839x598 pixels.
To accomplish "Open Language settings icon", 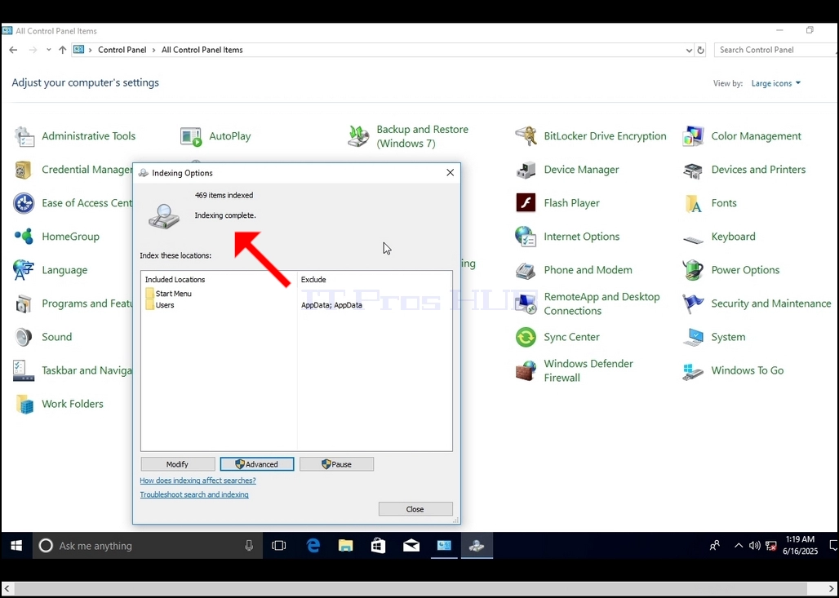I will tap(24, 270).
